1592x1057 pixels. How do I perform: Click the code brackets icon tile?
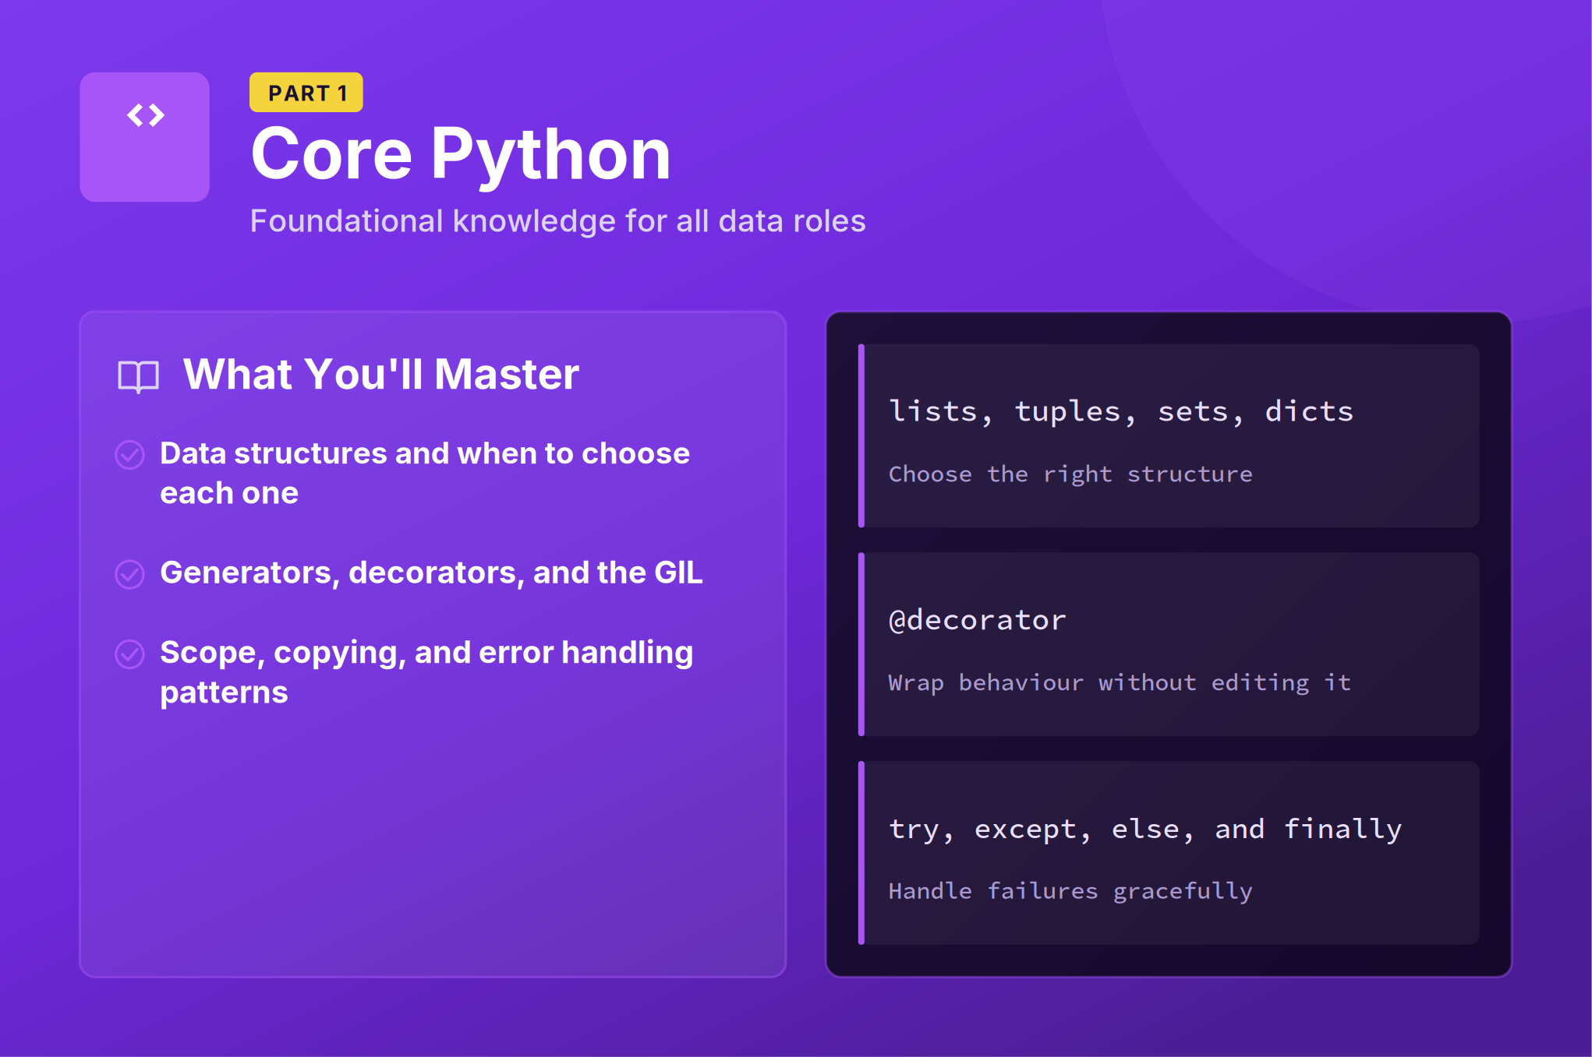144,137
